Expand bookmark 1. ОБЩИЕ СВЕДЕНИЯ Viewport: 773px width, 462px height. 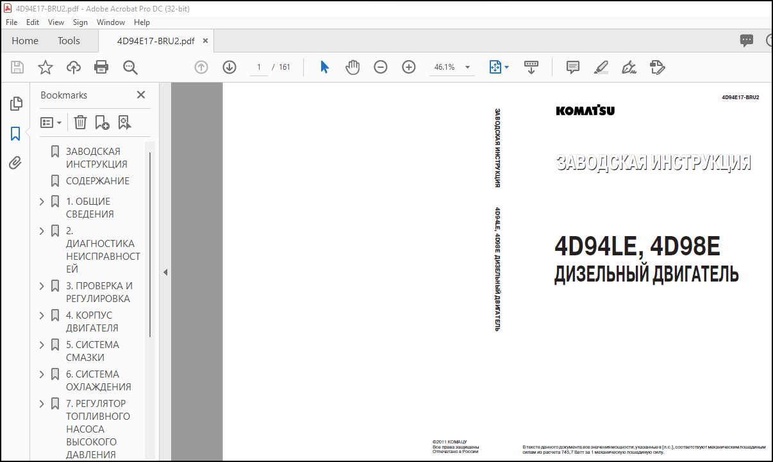coord(42,202)
